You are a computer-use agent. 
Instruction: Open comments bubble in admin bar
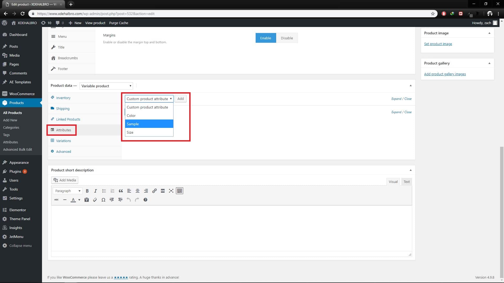60,23
